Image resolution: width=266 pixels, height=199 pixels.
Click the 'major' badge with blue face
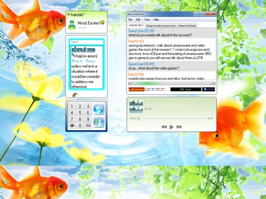tap(208, 89)
